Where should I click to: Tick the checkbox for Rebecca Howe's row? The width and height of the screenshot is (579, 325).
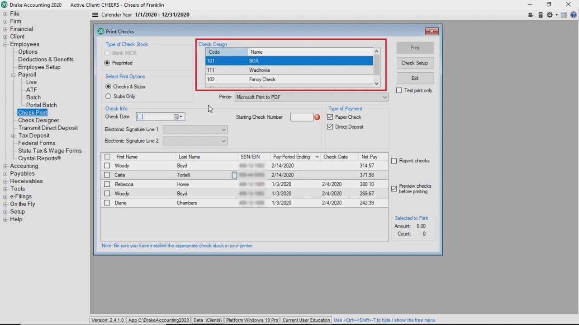[x=107, y=185]
